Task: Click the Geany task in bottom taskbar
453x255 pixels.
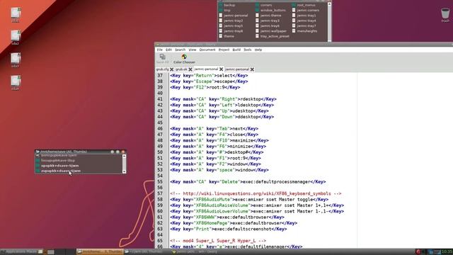Action: pyautogui.click(x=195, y=252)
